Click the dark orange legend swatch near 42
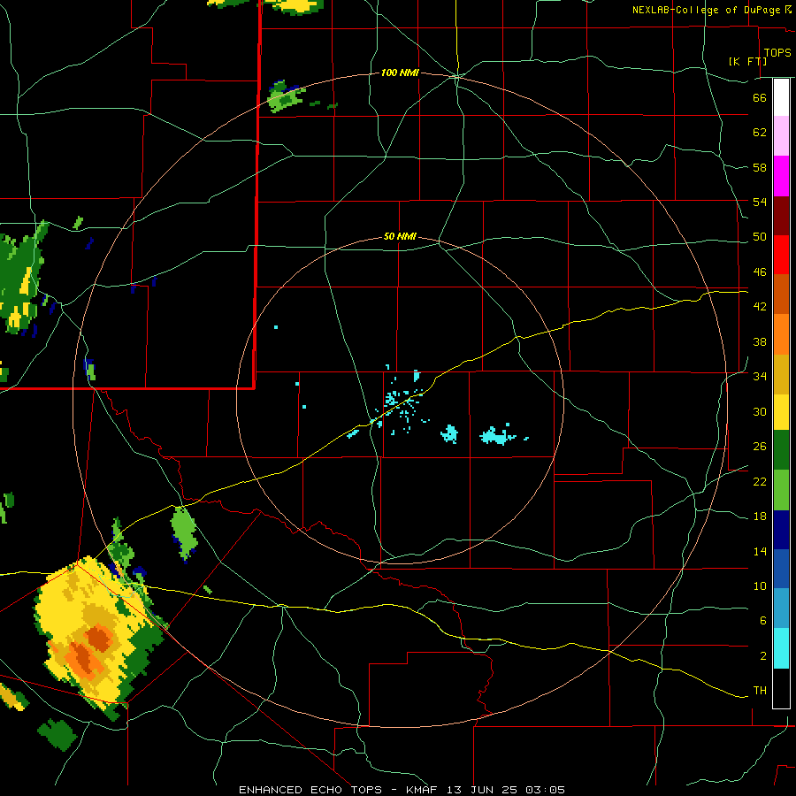This screenshot has width=796, height=796. (781, 295)
